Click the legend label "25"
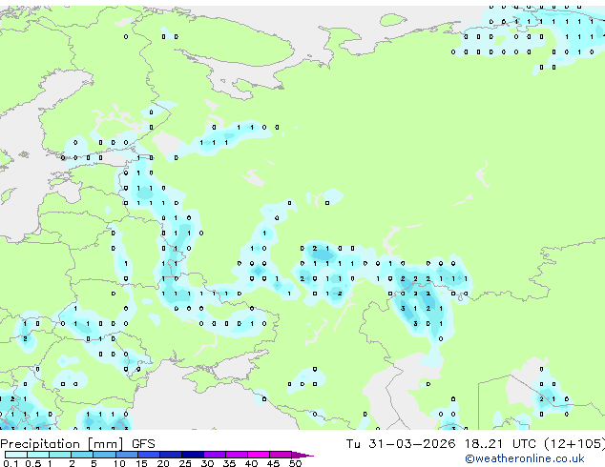This screenshot has width=605, height=467. click(x=185, y=463)
